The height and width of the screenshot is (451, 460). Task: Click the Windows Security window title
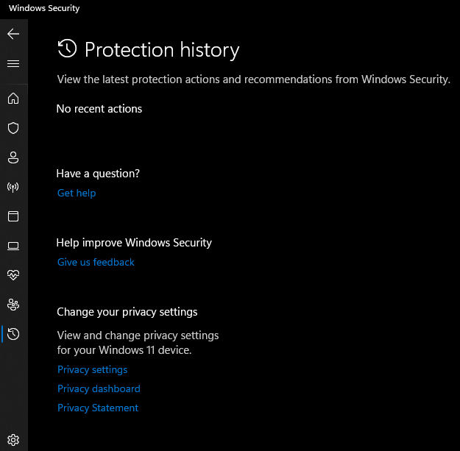[44, 8]
